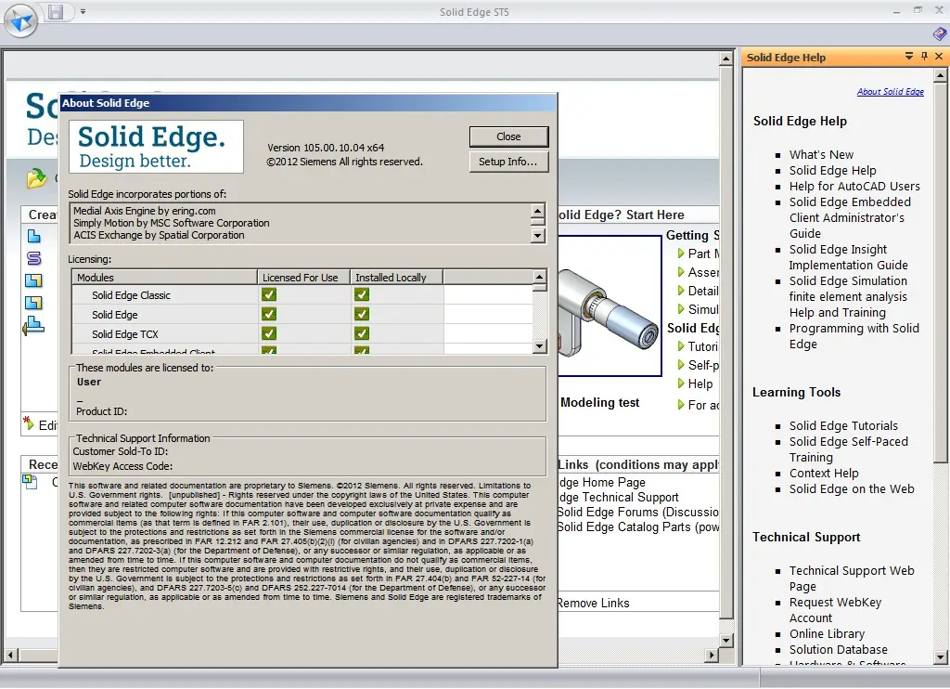Click the Tutorials green arrow bullet
The image size is (950, 689).
(681, 346)
